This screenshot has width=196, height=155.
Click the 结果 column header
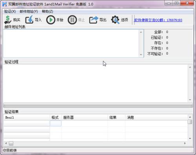pos(116,117)
